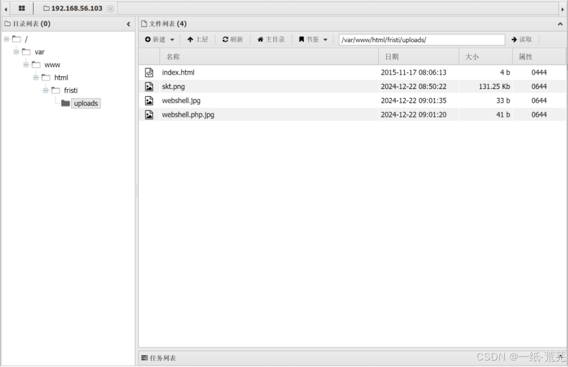The height and width of the screenshot is (367, 568).
Task: Select the fristi folder in tree
Action: pyautogui.click(x=70, y=90)
